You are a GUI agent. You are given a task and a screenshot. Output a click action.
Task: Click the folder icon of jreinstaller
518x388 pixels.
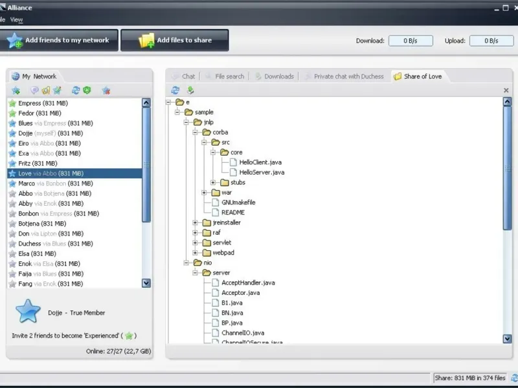tap(207, 222)
